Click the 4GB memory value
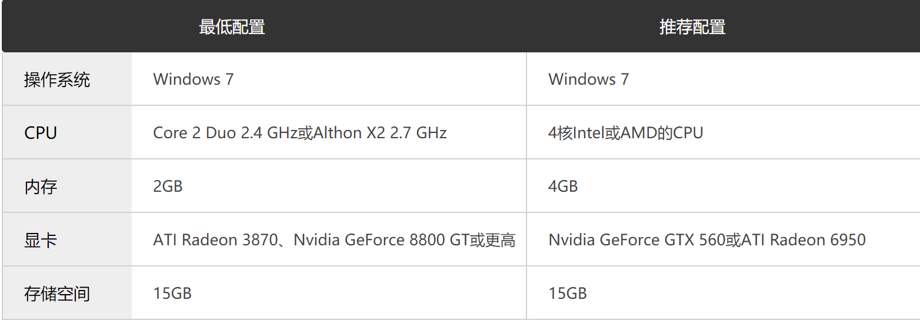Viewport: 920px width, 320px height. pyautogui.click(x=563, y=186)
